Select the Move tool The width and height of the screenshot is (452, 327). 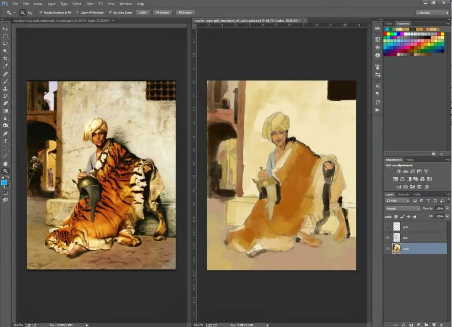5,29
